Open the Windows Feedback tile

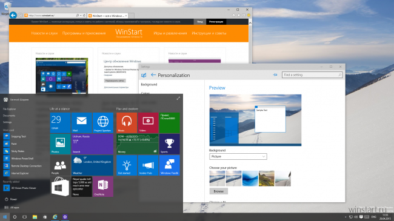[x=169, y=165]
